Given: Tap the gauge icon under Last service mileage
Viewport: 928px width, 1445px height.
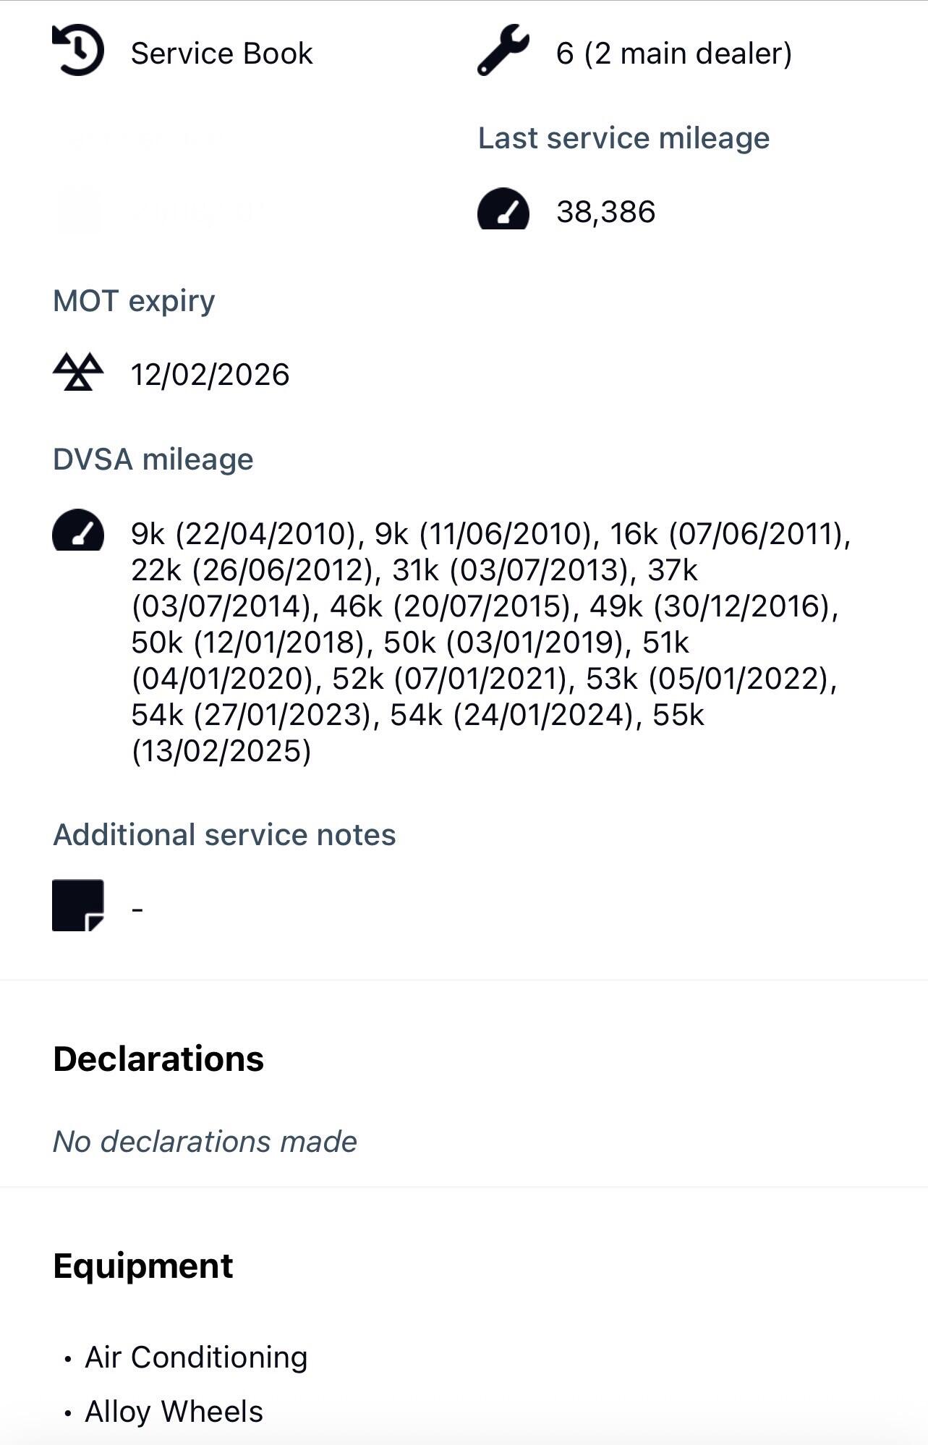Looking at the screenshot, I should pyautogui.click(x=503, y=210).
